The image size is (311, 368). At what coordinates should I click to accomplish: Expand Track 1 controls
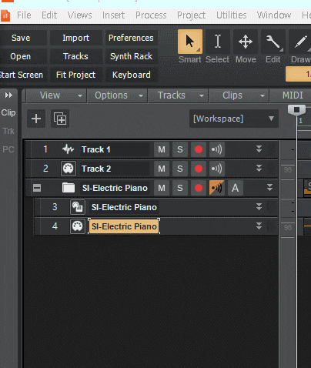pyautogui.click(x=259, y=149)
